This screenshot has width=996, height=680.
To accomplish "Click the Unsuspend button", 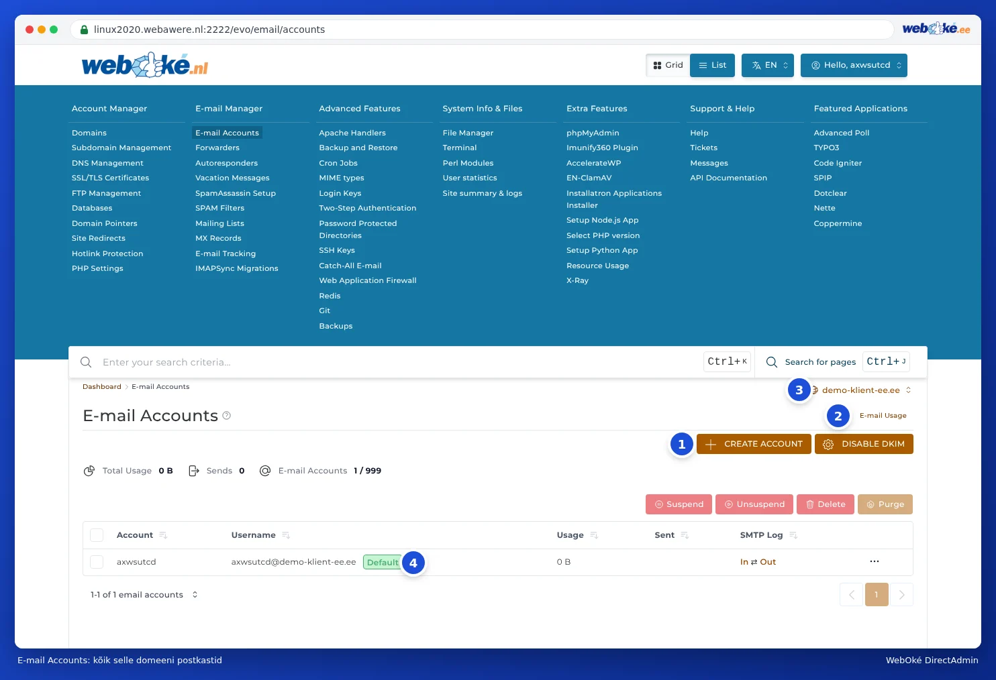I will point(754,504).
